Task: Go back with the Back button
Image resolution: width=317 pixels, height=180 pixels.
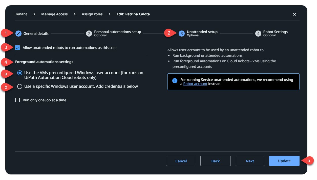Action: click(215, 161)
